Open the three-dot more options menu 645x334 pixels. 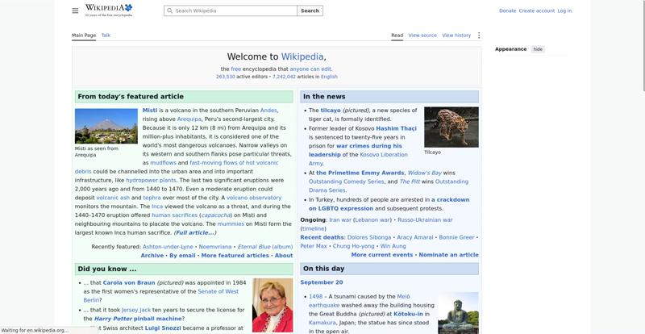478,35
